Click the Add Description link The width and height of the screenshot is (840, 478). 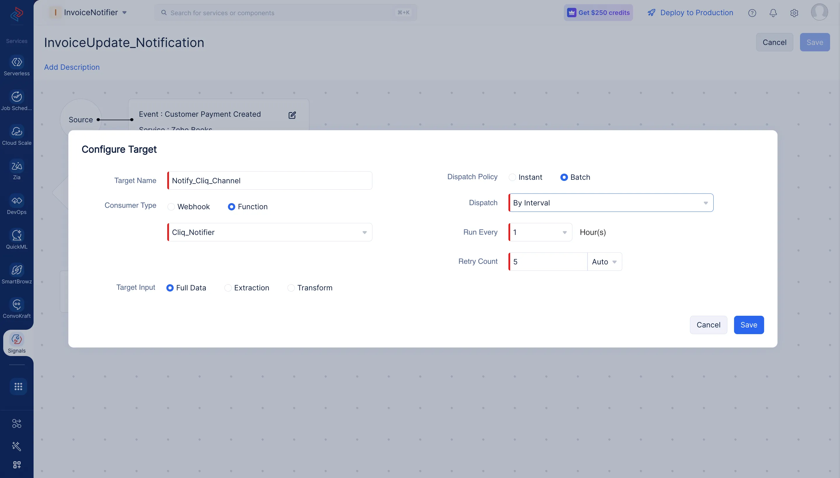tap(72, 67)
